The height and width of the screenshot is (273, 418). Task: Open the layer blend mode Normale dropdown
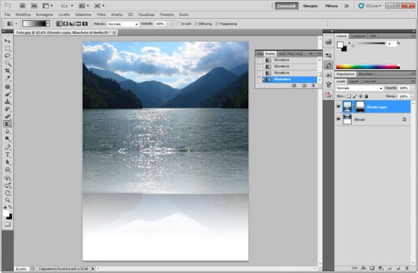click(x=359, y=88)
